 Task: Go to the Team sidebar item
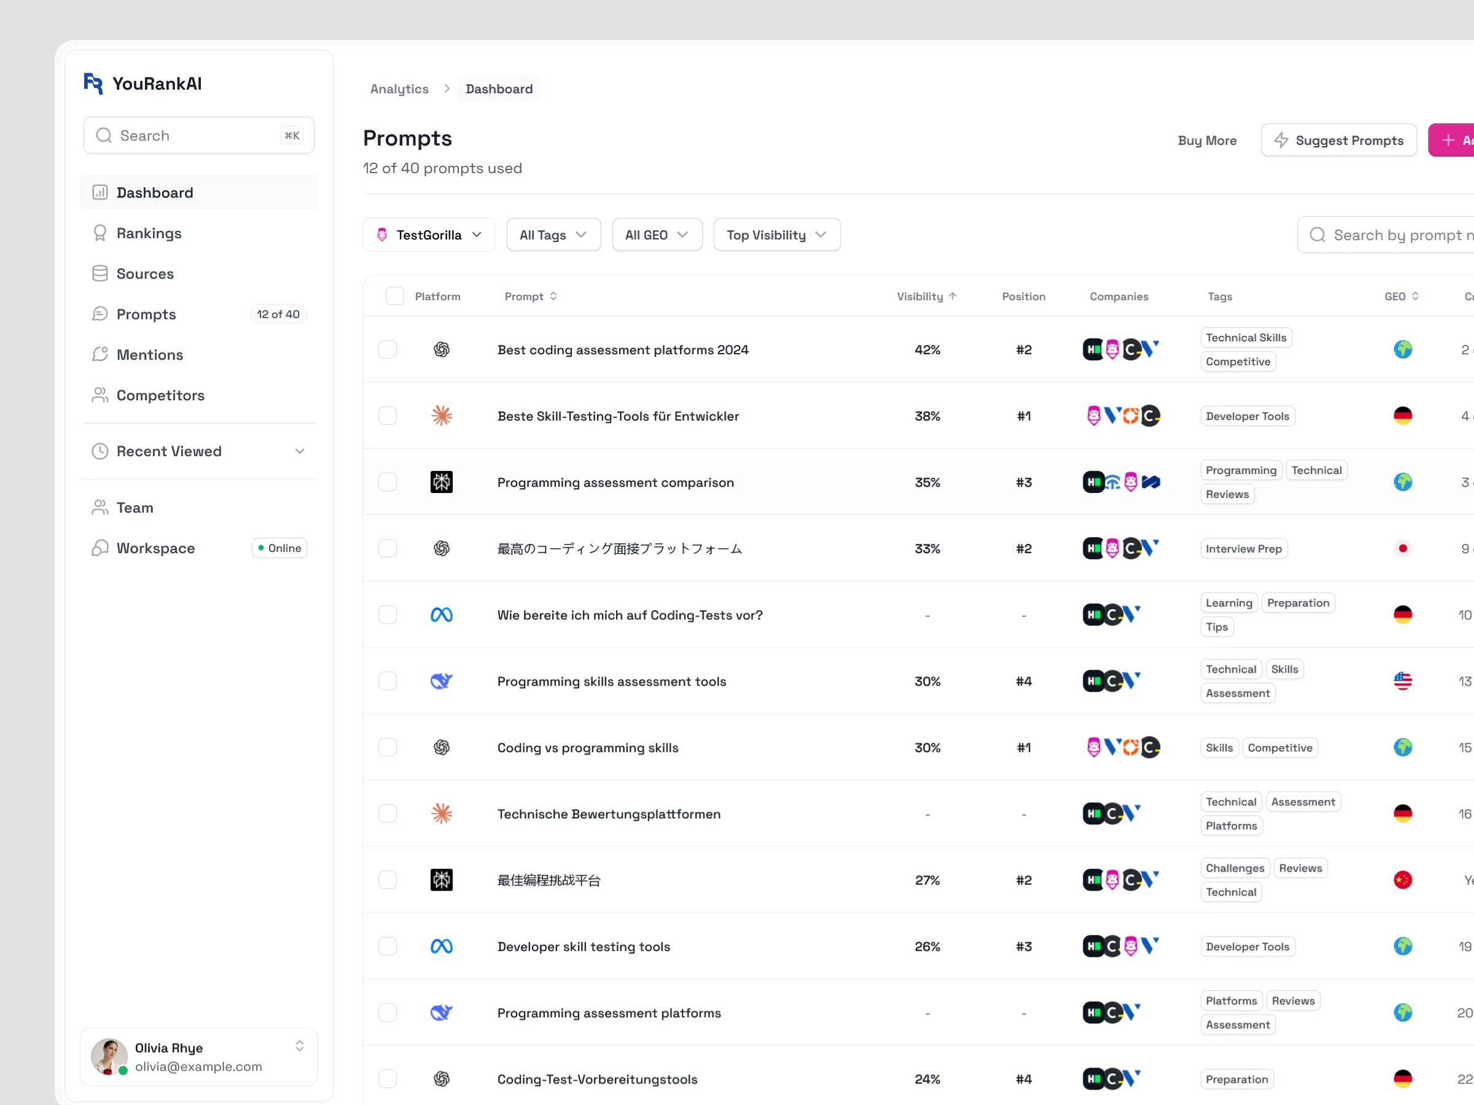135,508
